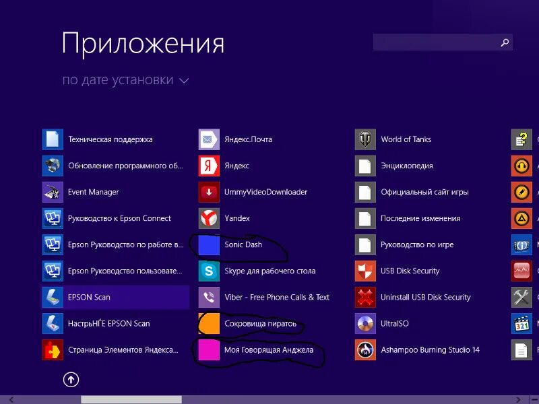Image resolution: width=539 pixels, height=404 pixels.
Task: Click the chevron next to по дате установки
Action: tap(184, 81)
